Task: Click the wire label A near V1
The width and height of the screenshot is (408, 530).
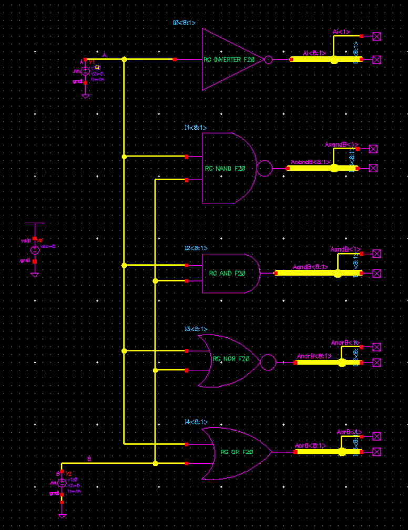Action: pyautogui.click(x=105, y=55)
